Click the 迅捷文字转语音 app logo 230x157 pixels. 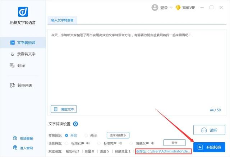(x=23, y=12)
